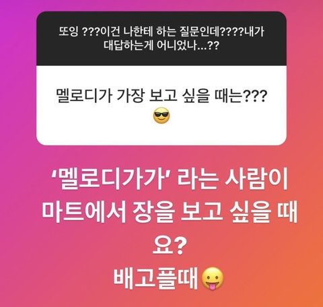Tap the tongue-out emoji beside 배고플때
323x307 pixels.
213,279
